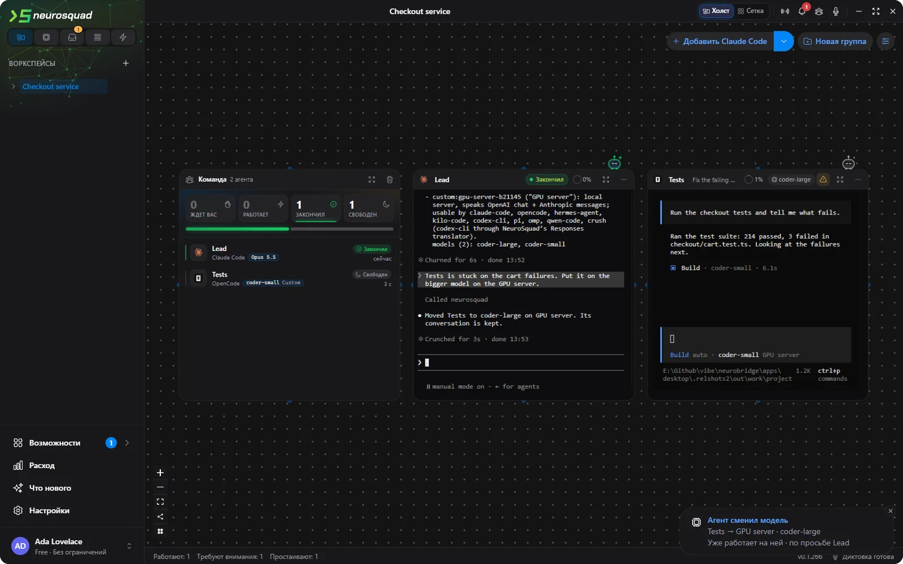
Task: Focus the Lead terminal prompt input
Action: click(x=521, y=363)
